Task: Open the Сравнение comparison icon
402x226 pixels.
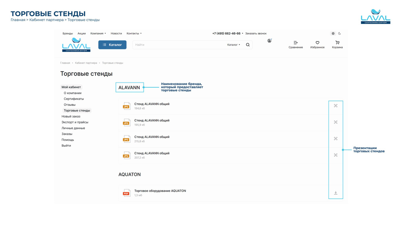Action: (x=296, y=43)
